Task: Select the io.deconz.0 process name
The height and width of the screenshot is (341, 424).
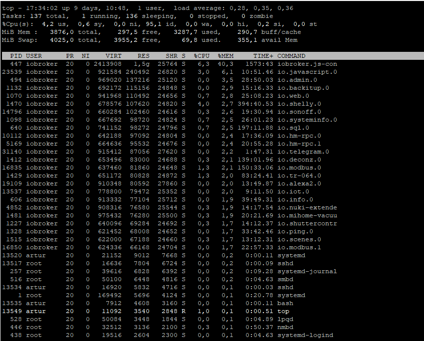Action: (299, 160)
